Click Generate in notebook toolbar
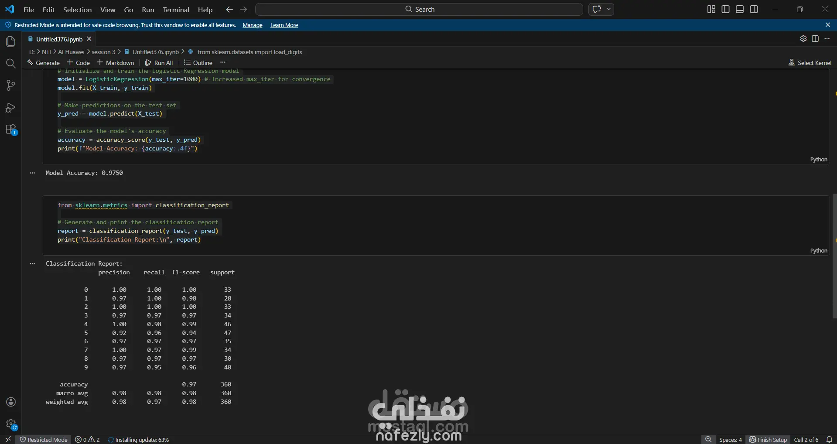837x444 pixels. 43,62
